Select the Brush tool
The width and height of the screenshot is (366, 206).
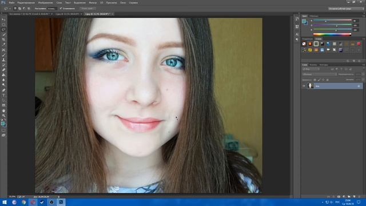click(x=3, y=55)
